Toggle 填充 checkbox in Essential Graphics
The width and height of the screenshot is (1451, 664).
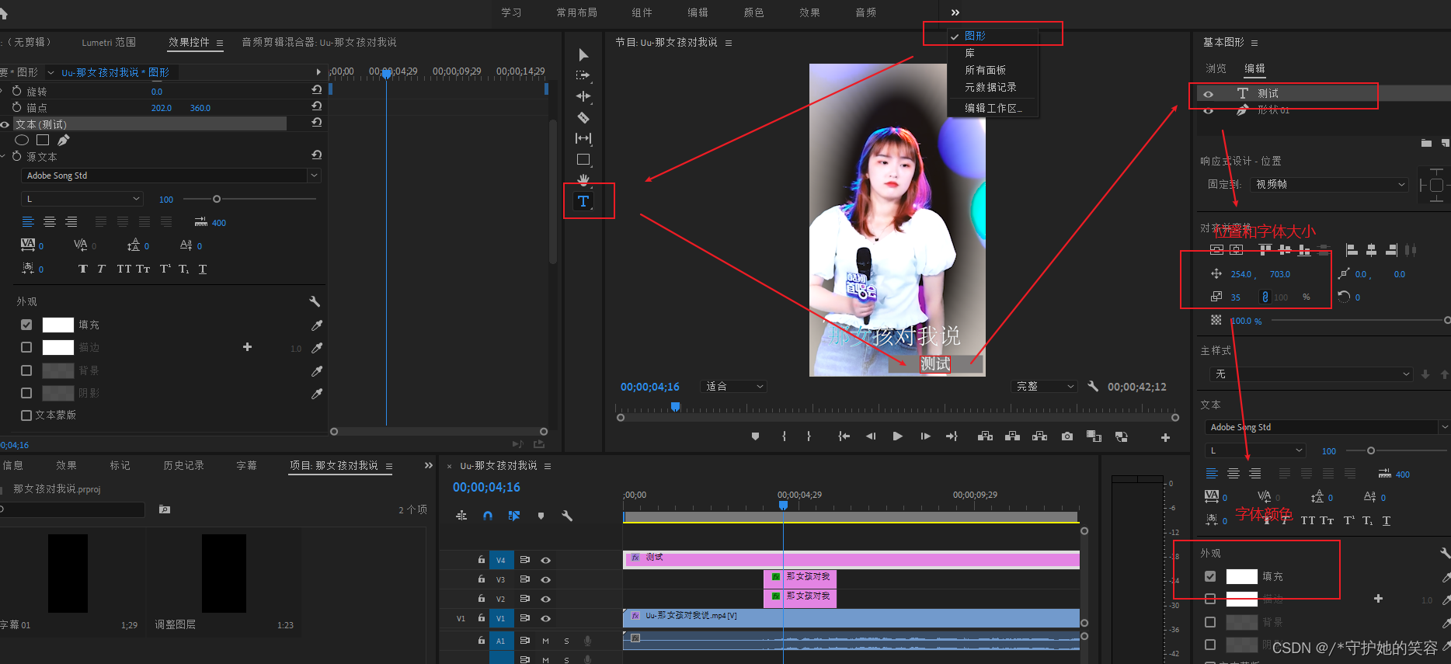(x=1210, y=576)
